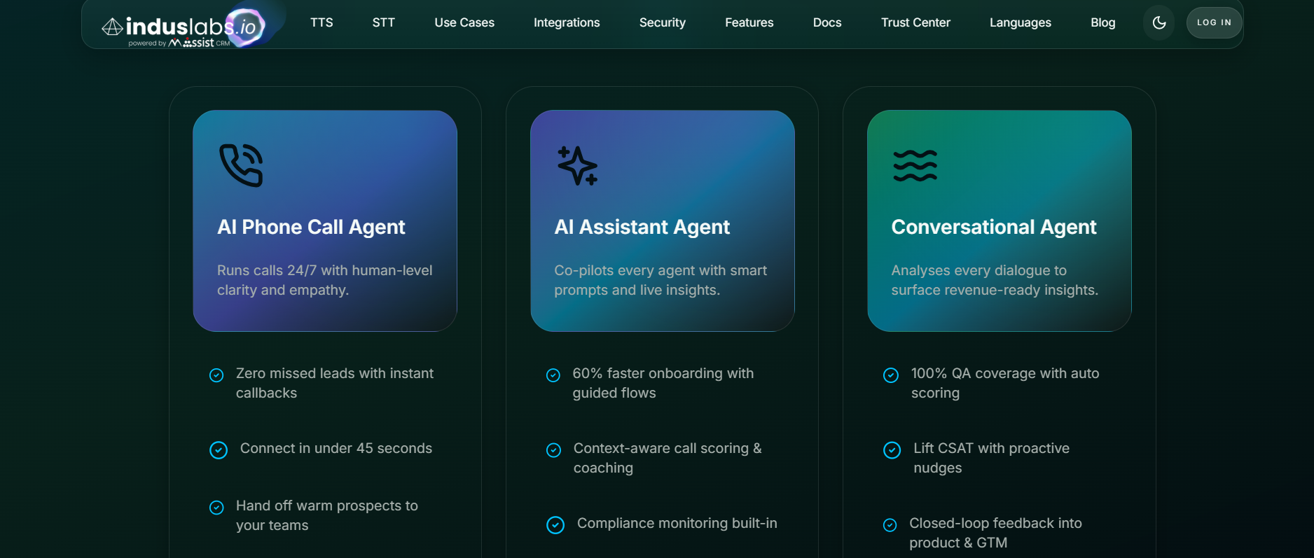This screenshot has height=558, width=1314.
Task: Click the sparkle icon on AI Assistant card
Action: pyautogui.click(x=577, y=166)
